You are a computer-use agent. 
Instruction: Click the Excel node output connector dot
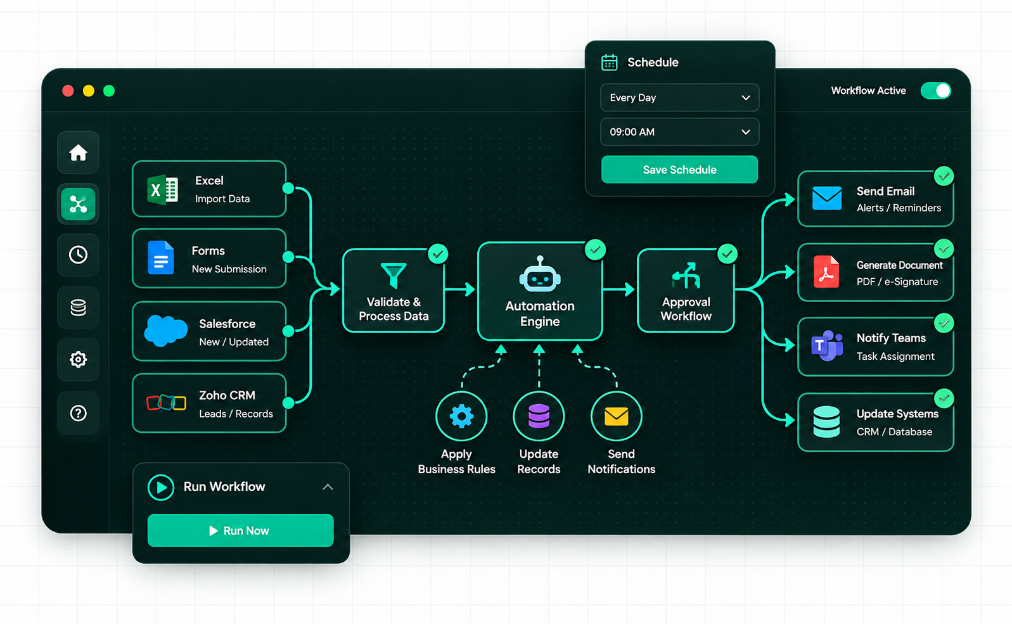288,188
